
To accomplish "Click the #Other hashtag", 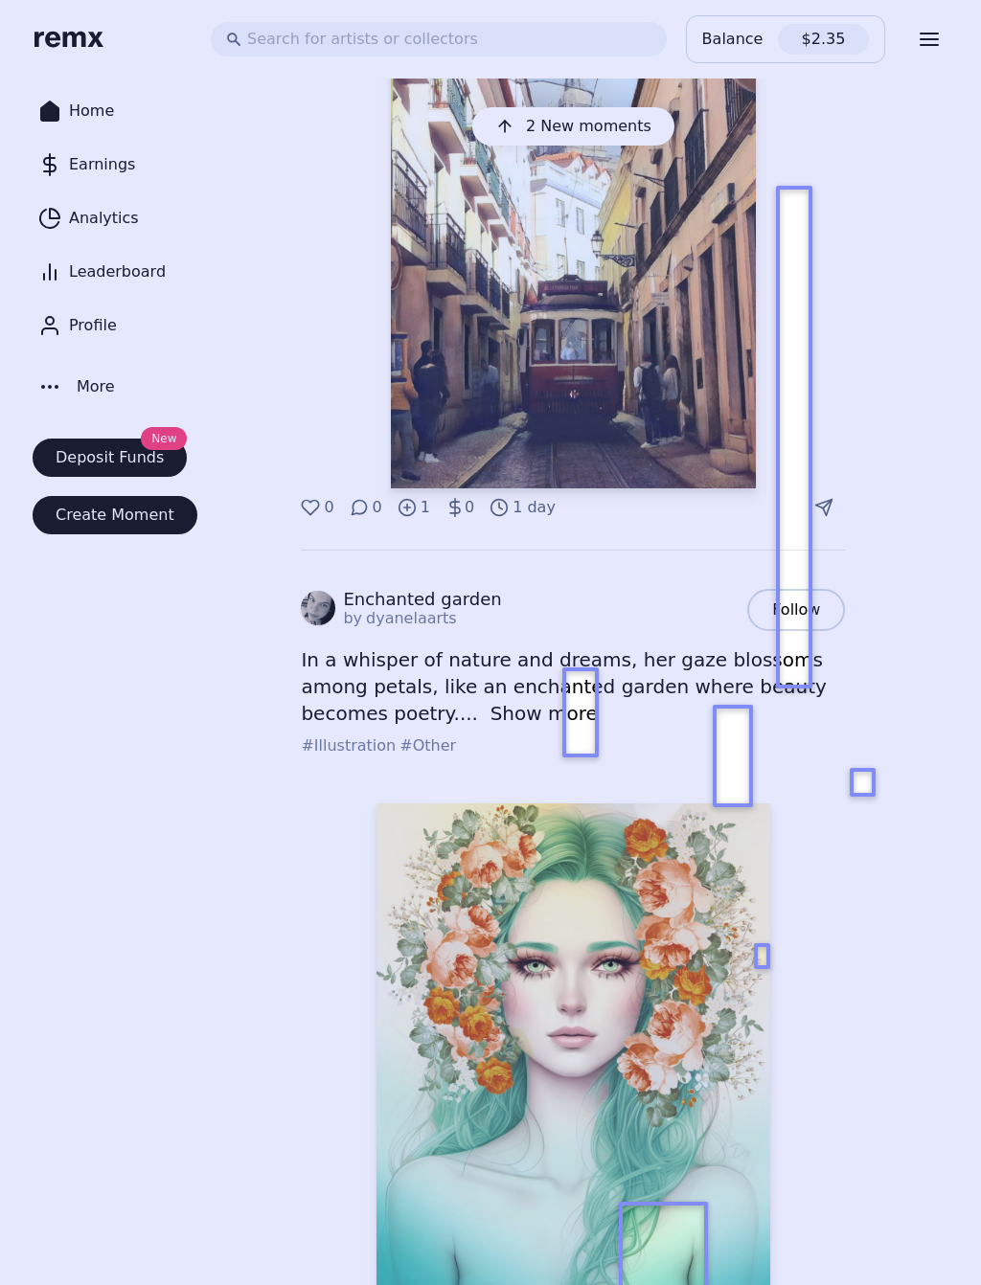I will (428, 746).
